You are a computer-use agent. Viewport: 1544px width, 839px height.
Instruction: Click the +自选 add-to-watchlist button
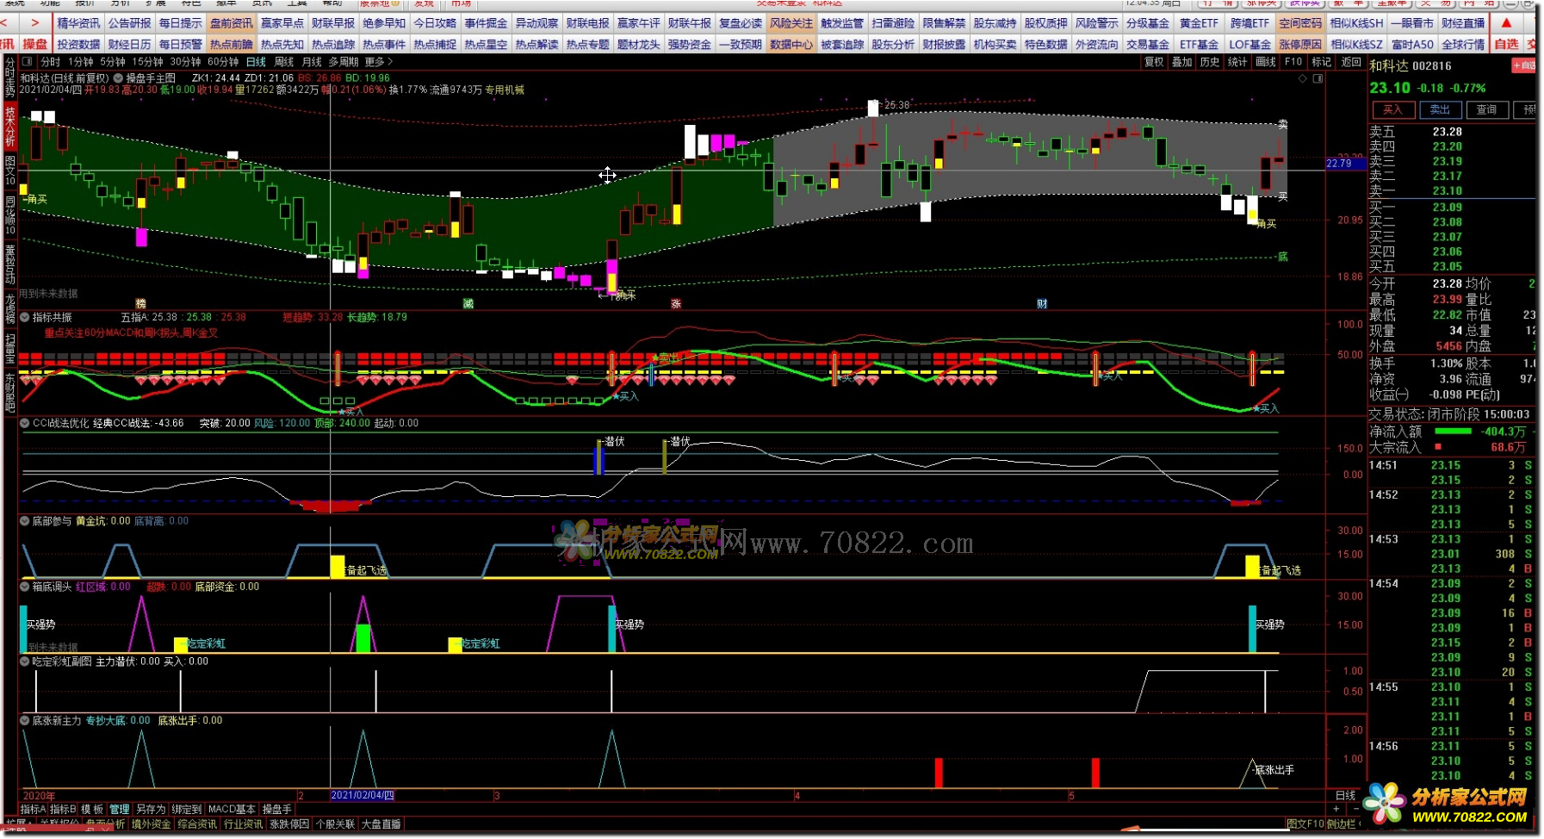pos(1525,65)
